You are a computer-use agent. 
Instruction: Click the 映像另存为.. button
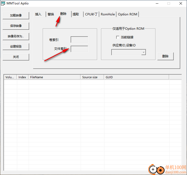(16, 36)
